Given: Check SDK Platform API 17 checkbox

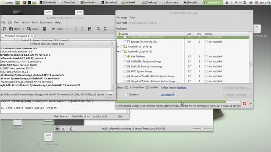Looking at the screenshot, I should pyautogui.click(x=125, y=57).
